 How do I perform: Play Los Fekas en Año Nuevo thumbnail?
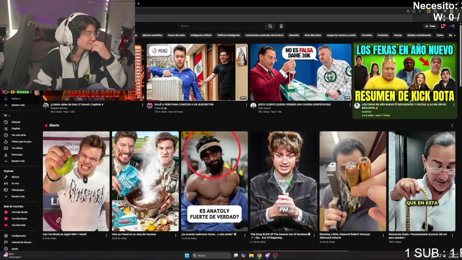click(x=405, y=72)
